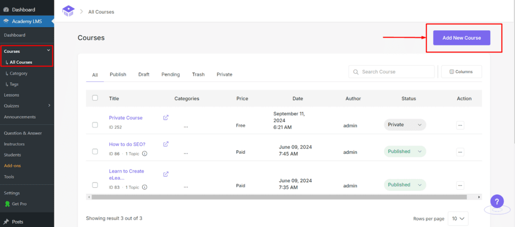The width and height of the screenshot is (515, 227).
Task: Toggle the select all courses checkbox
Action: [95, 98]
